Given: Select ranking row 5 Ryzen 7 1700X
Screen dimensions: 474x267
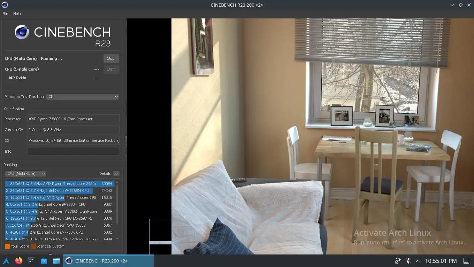Looking at the screenshot, I should [x=60, y=211].
